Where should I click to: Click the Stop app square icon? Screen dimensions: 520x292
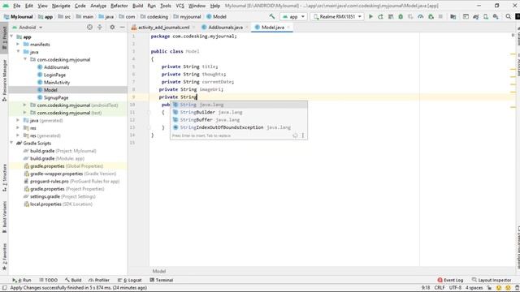click(x=440, y=16)
